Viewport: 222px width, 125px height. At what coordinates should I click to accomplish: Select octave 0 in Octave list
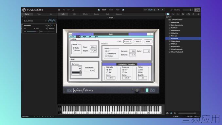(76, 71)
